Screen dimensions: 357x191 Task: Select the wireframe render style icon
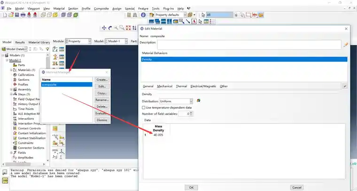pyautogui.click(x=43, y=15)
